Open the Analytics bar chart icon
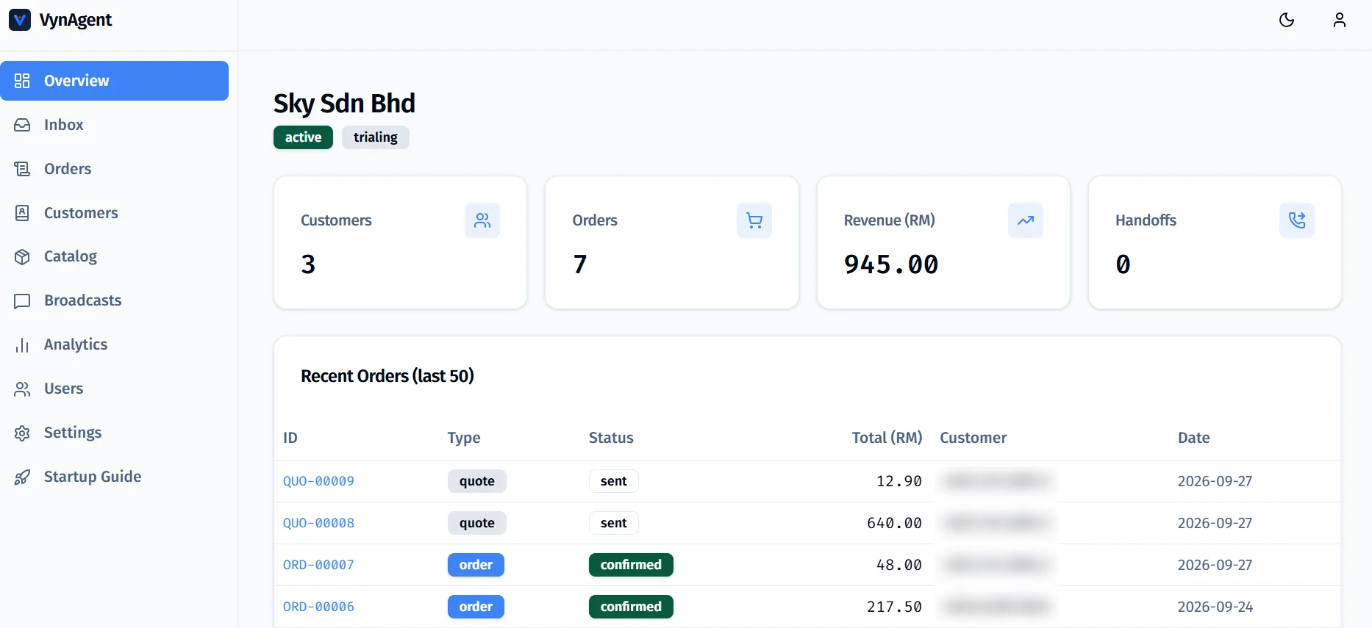Screen dimensions: 1372x628 [x=22, y=344]
